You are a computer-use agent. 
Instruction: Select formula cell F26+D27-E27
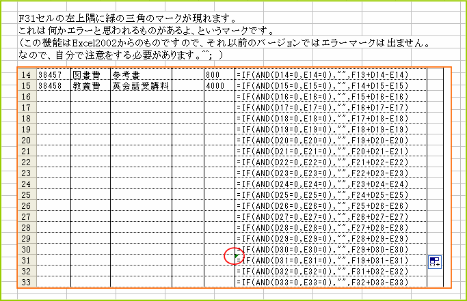pos(331,216)
